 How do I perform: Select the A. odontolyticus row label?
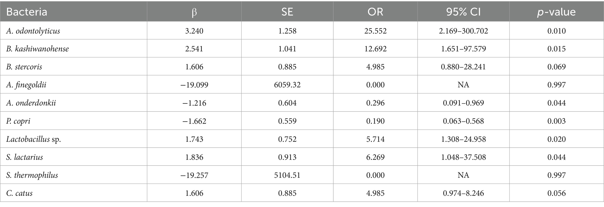pos(33,31)
